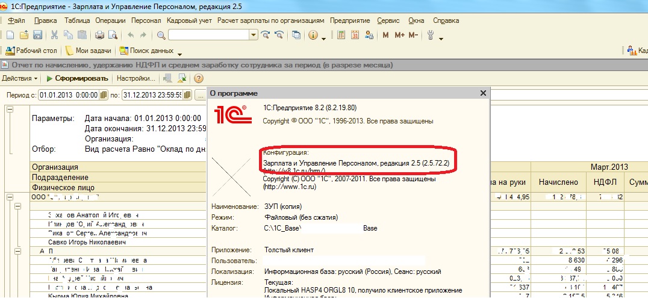
Task: Click the Cut scissors icon
Action: (55, 35)
